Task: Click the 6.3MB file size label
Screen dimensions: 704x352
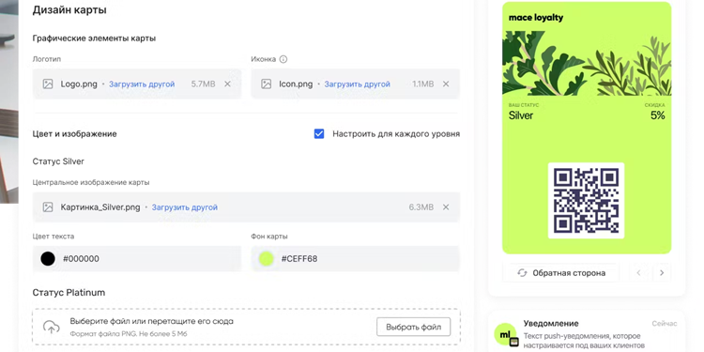Action: (x=421, y=207)
